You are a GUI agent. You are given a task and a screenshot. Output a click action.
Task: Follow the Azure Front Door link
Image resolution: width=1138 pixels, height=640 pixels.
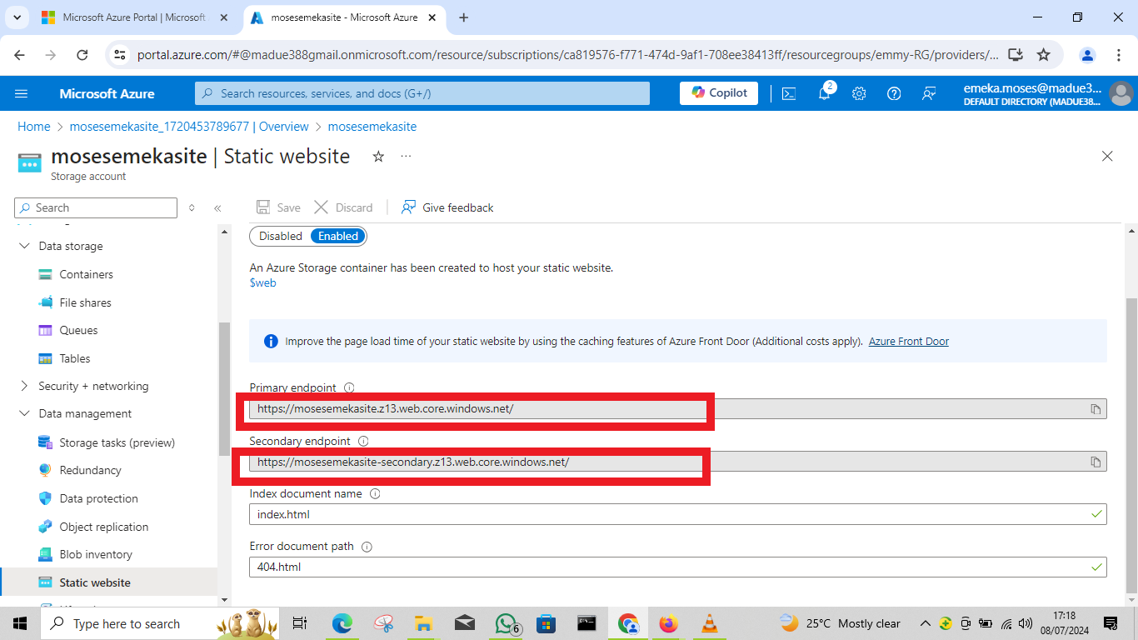909,341
